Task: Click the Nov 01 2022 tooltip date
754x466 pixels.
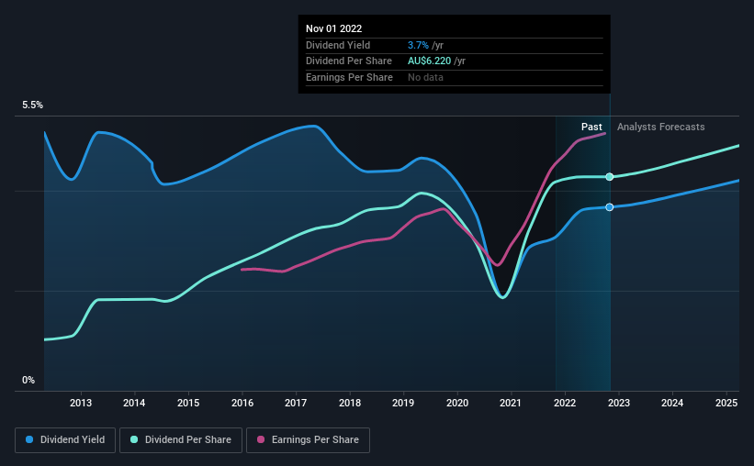Action: 333,28
